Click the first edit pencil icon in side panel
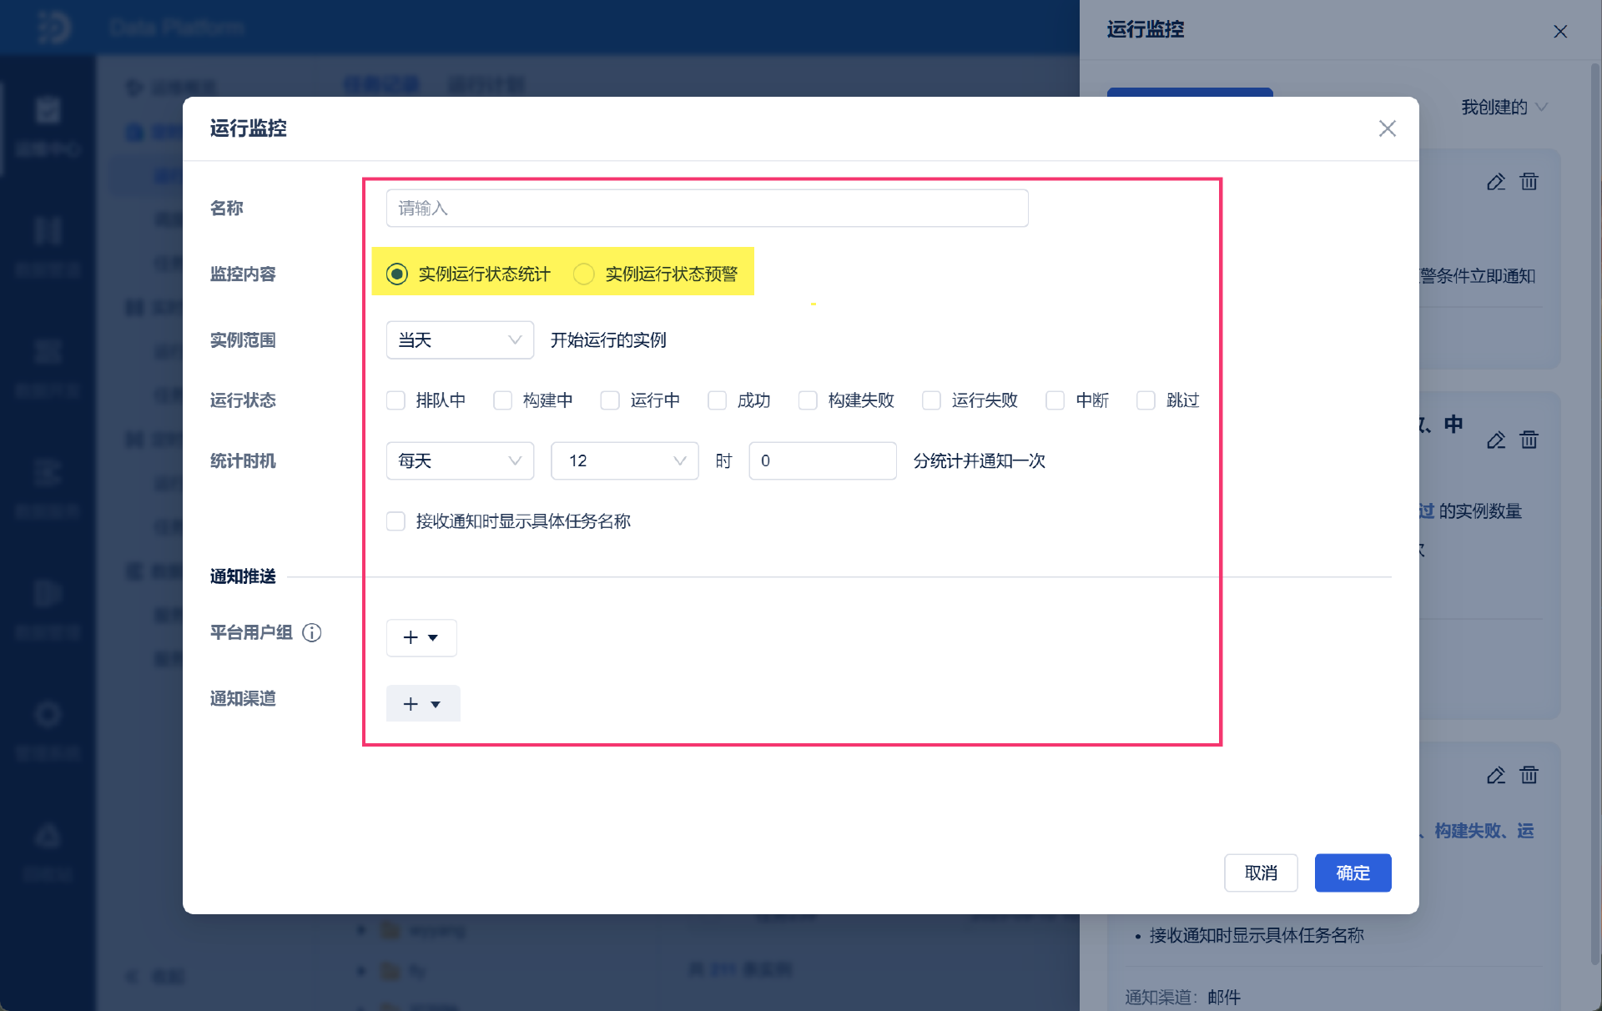Image resolution: width=1602 pixels, height=1011 pixels. 1495,182
